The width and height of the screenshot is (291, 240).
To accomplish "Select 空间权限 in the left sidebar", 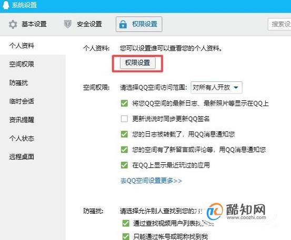I will coord(22,64).
